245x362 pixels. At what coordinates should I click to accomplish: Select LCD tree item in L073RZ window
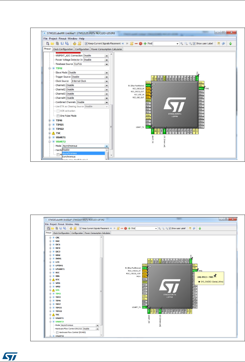[57, 262]
